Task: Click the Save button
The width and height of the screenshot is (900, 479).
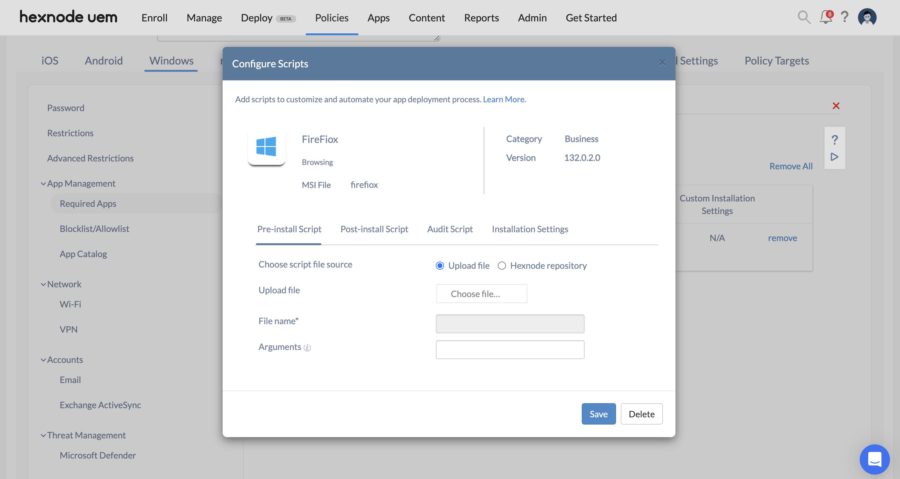Action: point(598,414)
